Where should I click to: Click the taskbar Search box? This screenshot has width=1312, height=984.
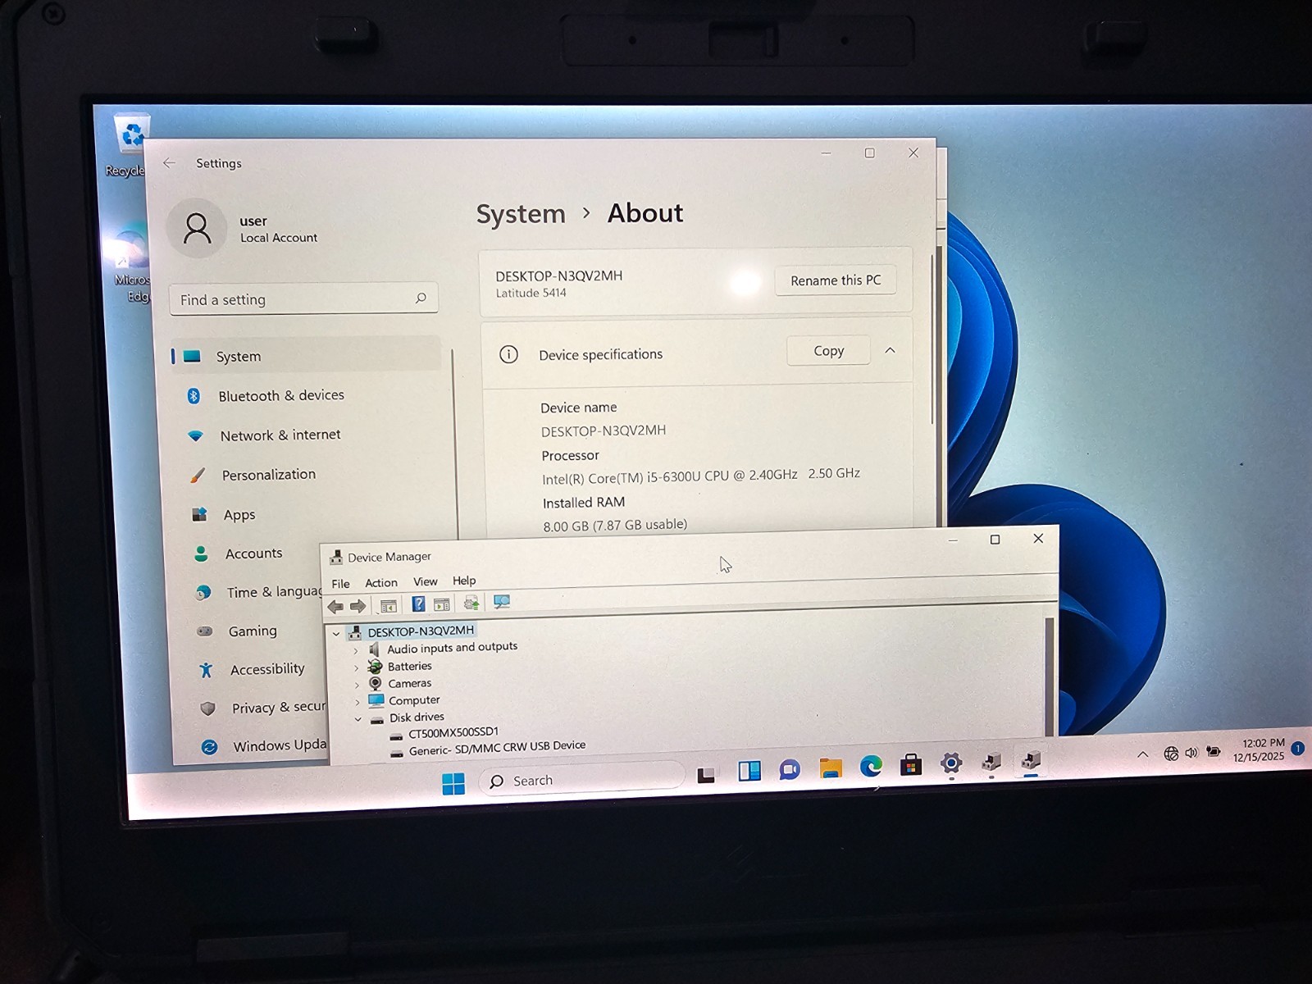(x=581, y=779)
